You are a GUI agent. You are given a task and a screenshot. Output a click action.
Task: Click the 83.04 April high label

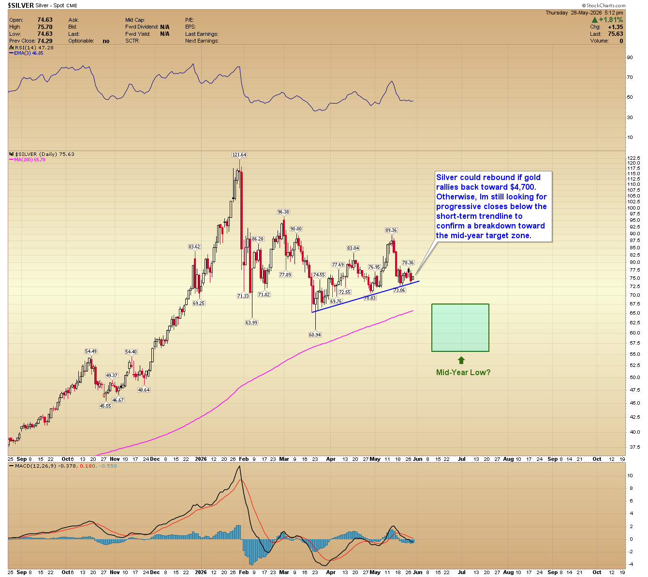[353, 248]
